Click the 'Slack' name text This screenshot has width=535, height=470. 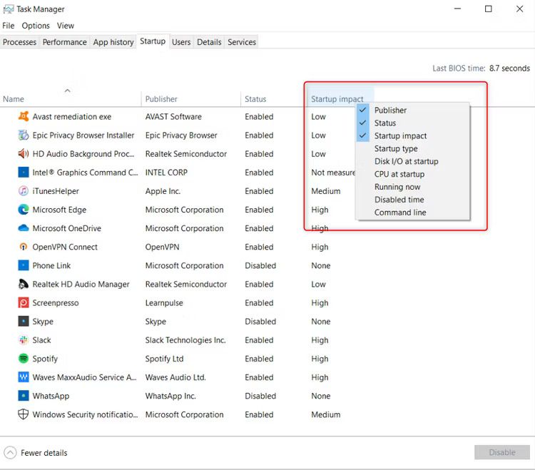[x=41, y=340]
